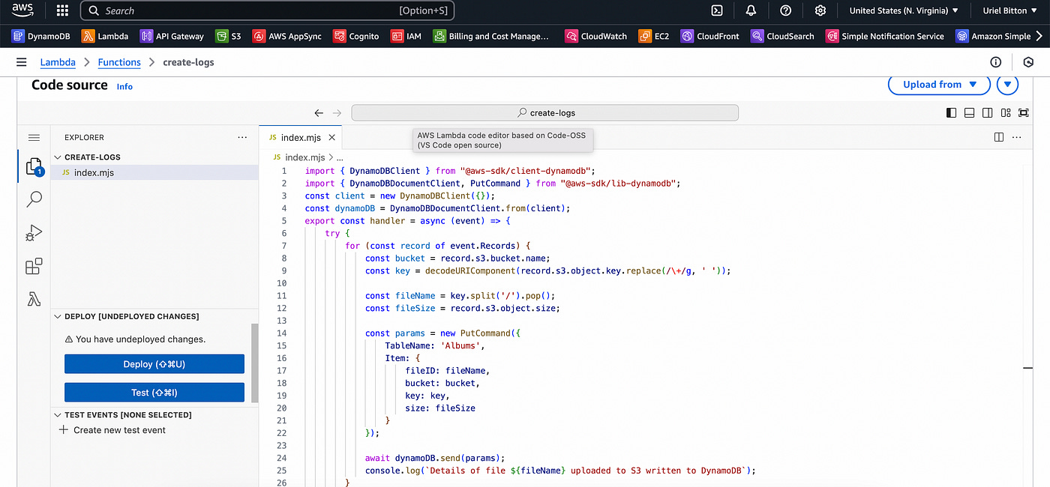Screen dimensions: 1050x487
Task: Customize editor layout icon
Action: [x=1005, y=112]
